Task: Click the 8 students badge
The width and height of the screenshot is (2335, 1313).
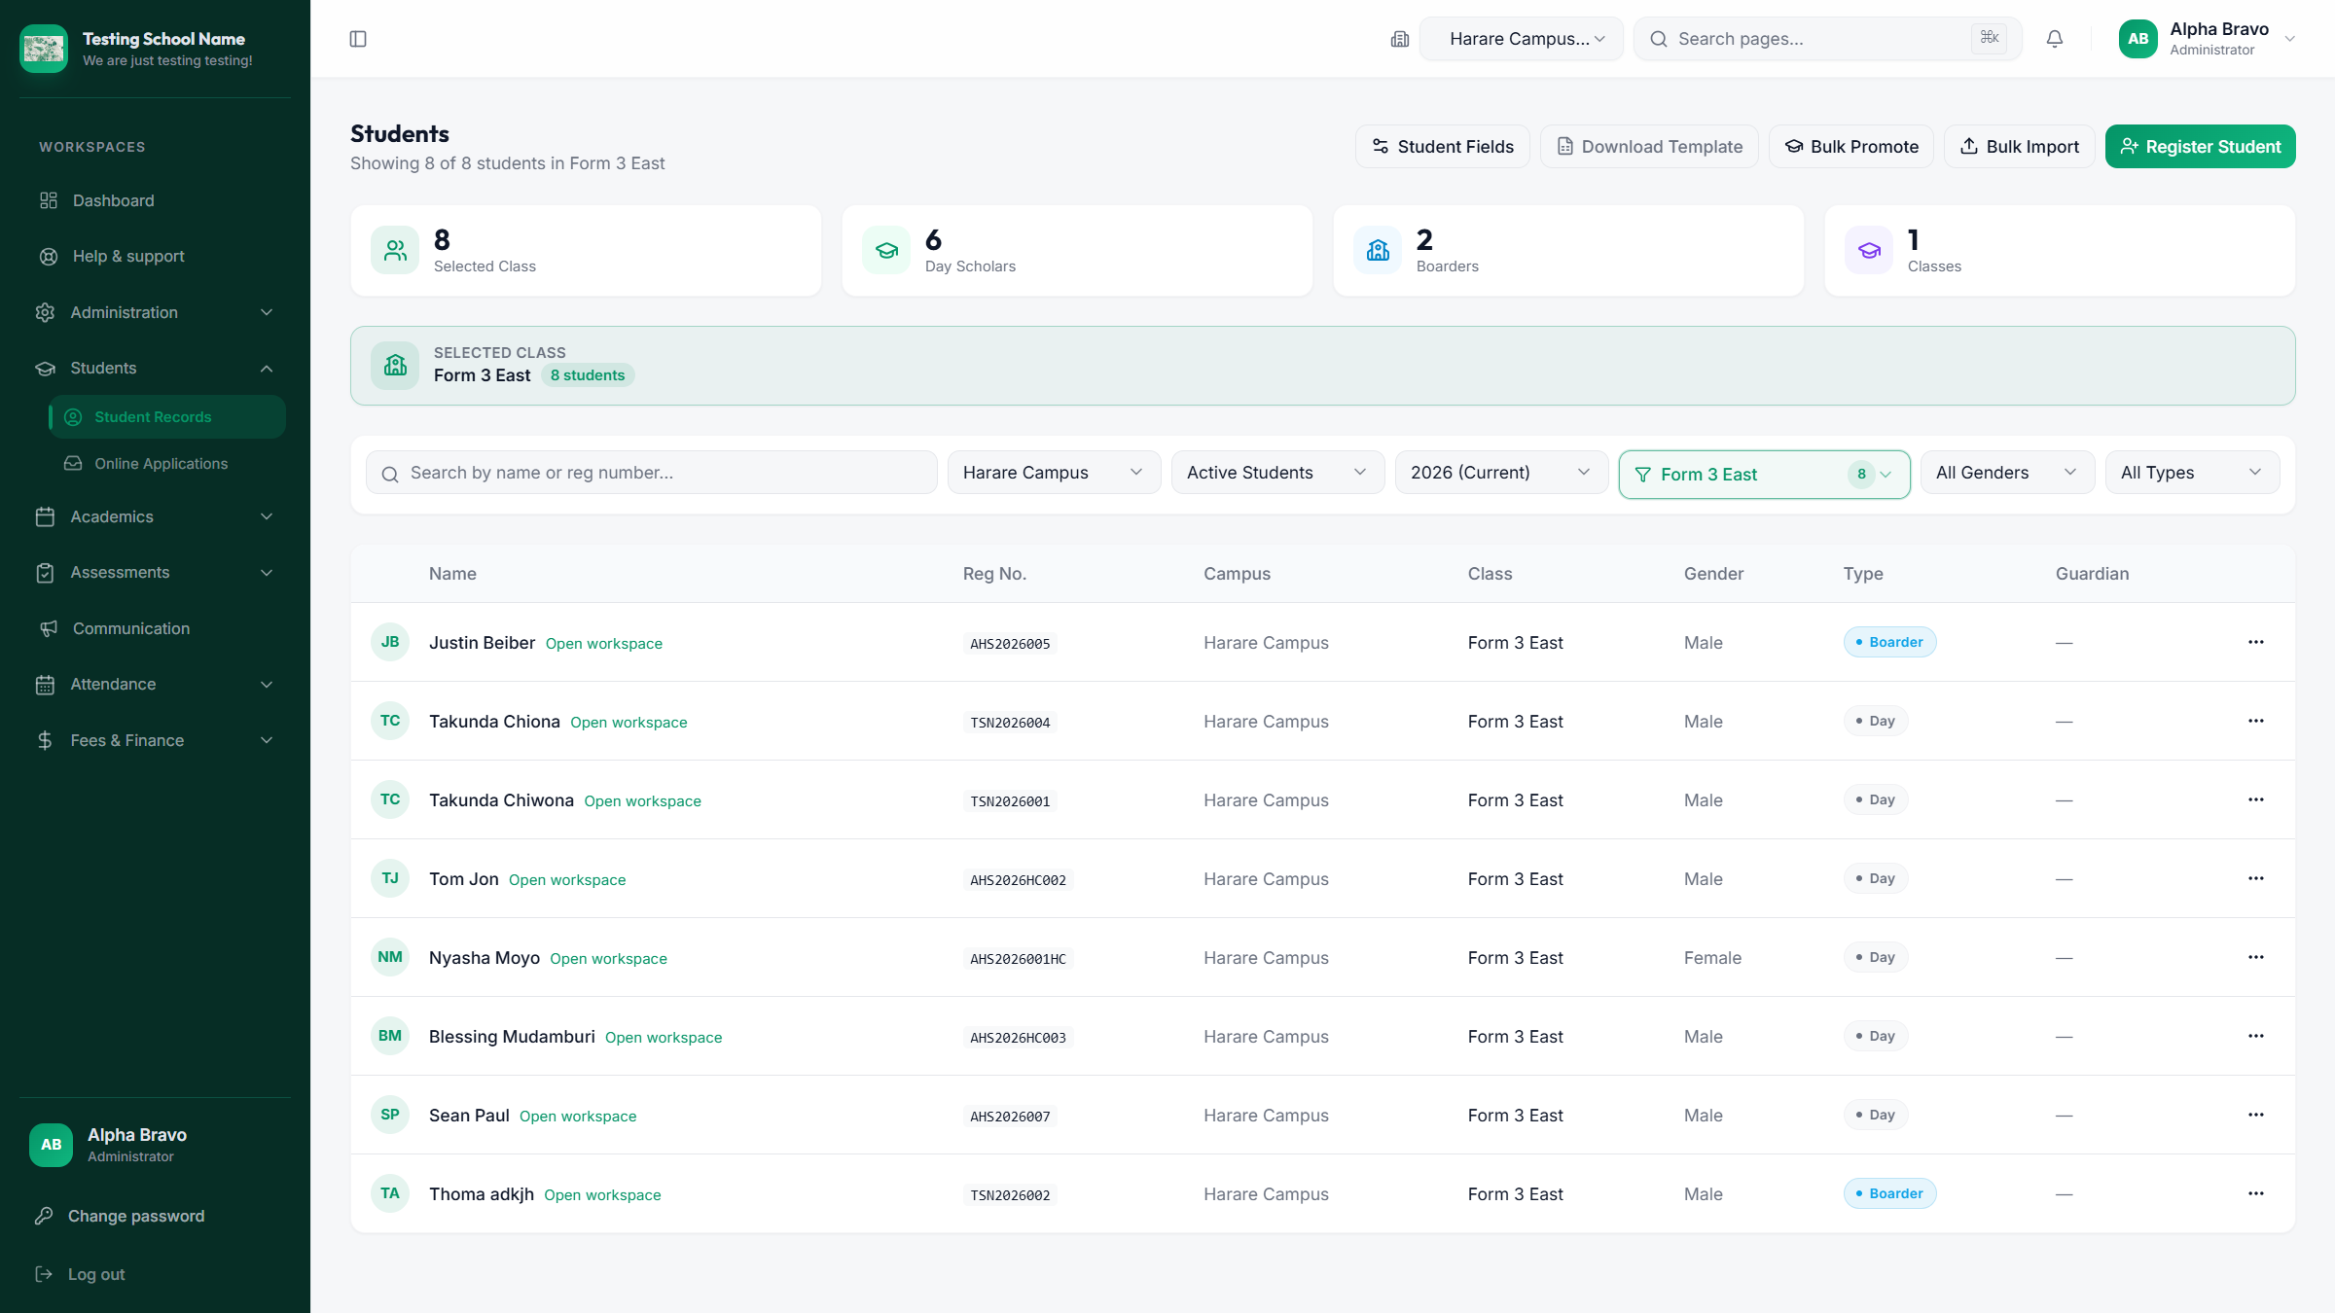Action: click(588, 375)
